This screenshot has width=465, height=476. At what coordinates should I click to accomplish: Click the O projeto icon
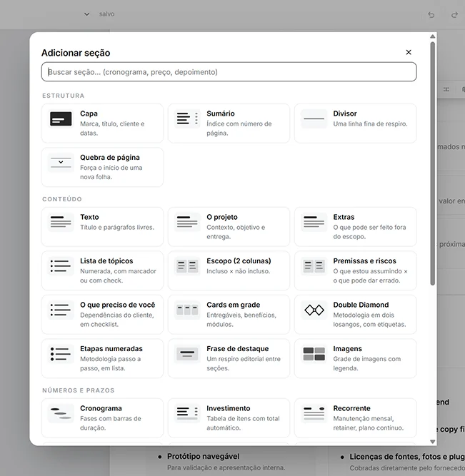click(x=187, y=222)
